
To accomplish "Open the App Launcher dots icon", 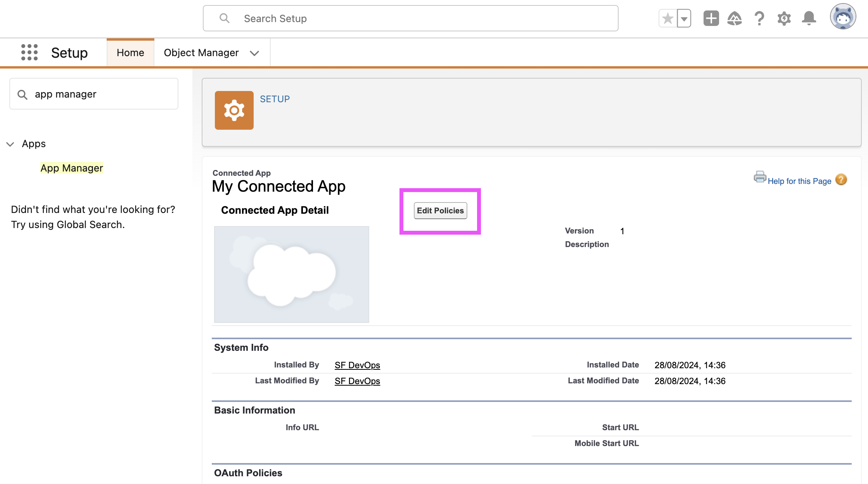I will pos(29,52).
